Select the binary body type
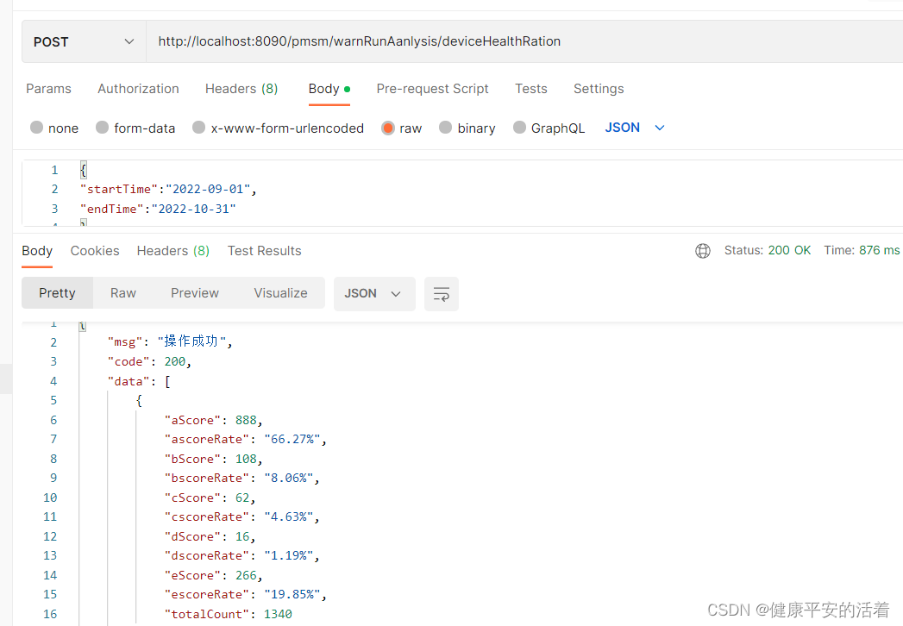Image resolution: width=903 pixels, height=626 pixels. pos(467,128)
